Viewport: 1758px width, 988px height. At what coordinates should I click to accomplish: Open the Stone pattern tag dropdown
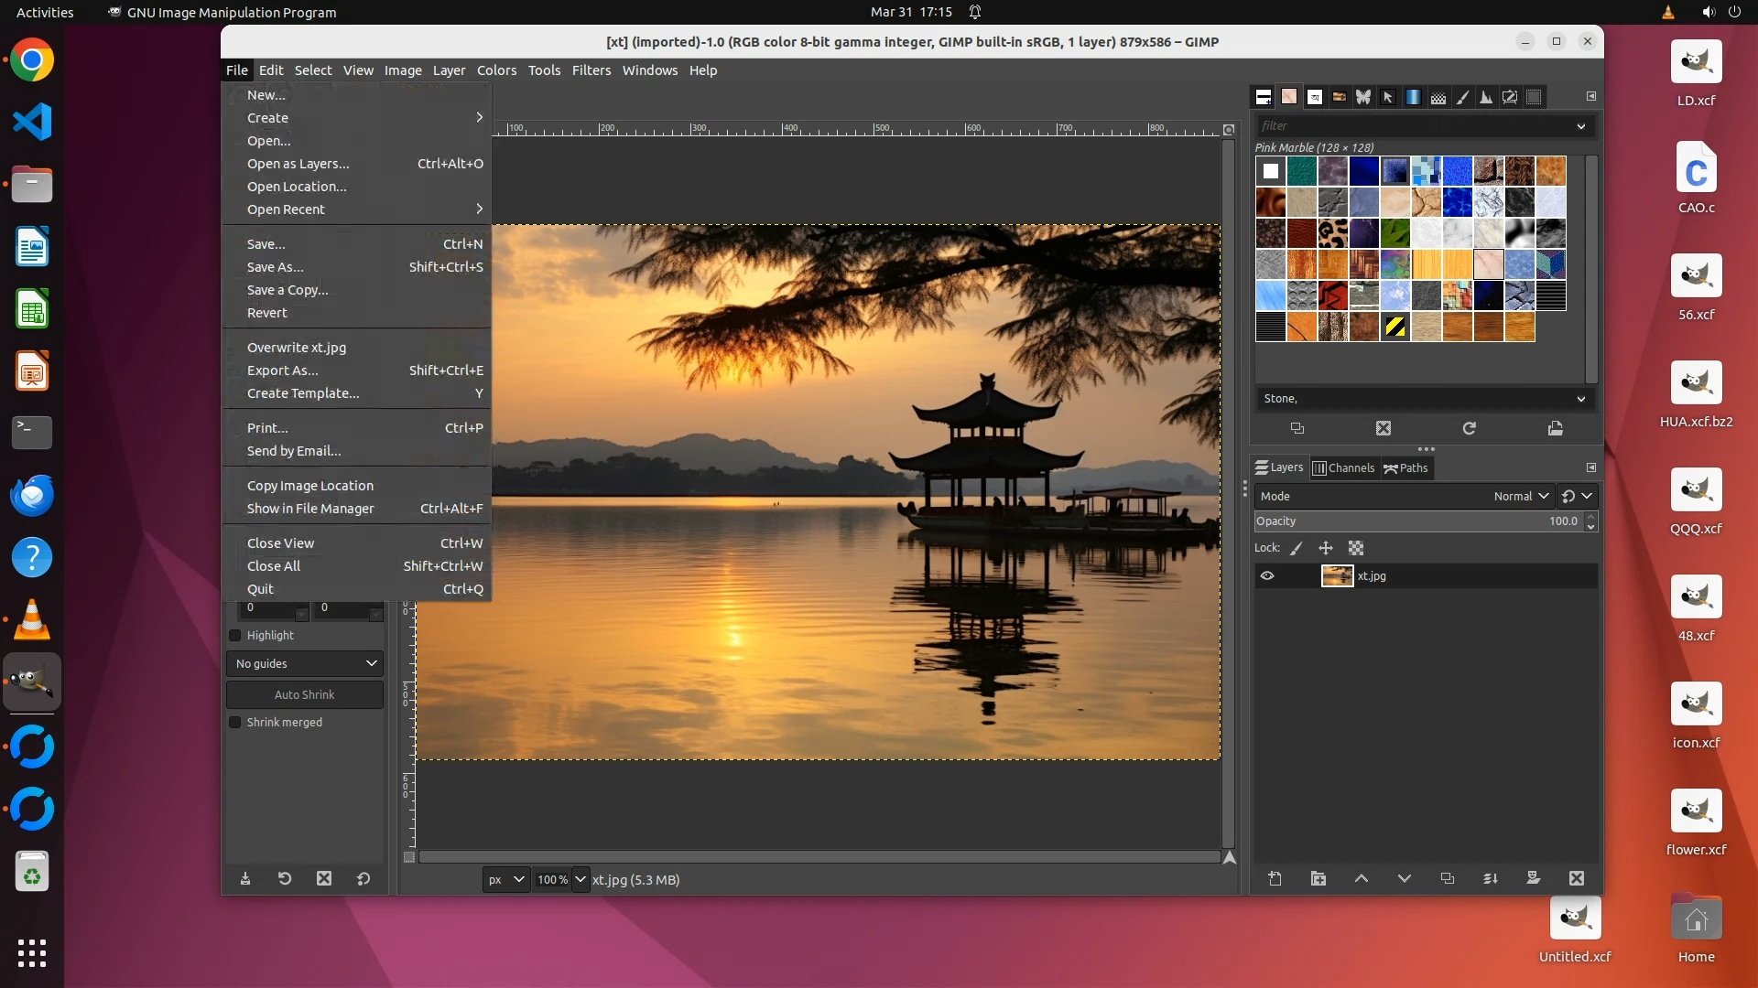[x=1580, y=399]
